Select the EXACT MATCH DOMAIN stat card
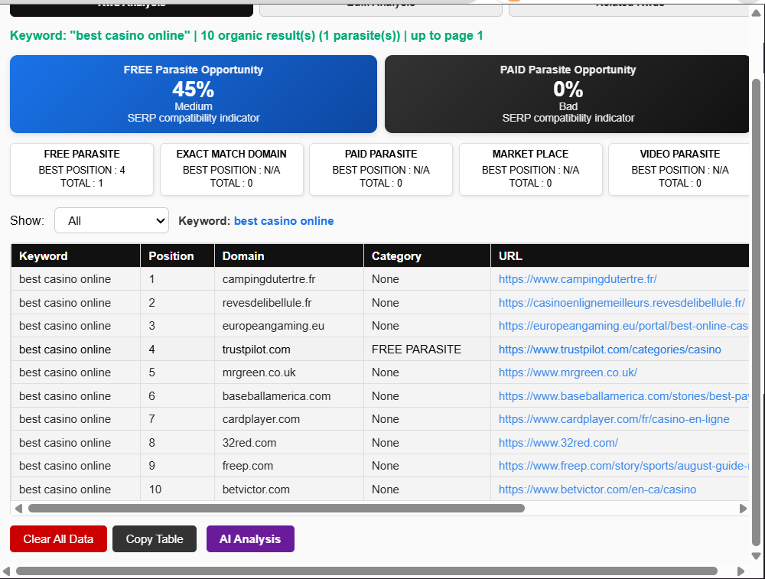765x579 pixels. coord(231,169)
